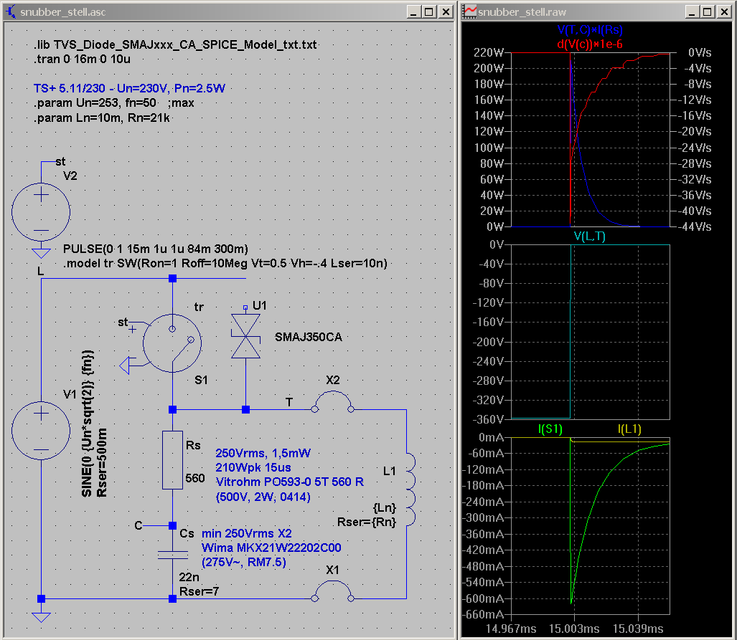Click the I(S1) trace label
Image resolution: width=737 pixels, height=640 pixels.
click(x=550, y=429)
